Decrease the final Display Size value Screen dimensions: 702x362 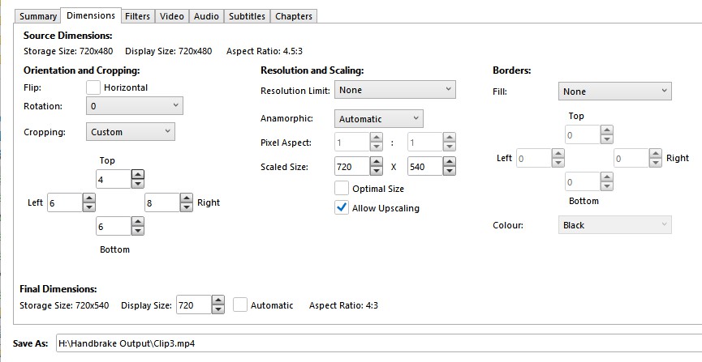coord(218,309)
